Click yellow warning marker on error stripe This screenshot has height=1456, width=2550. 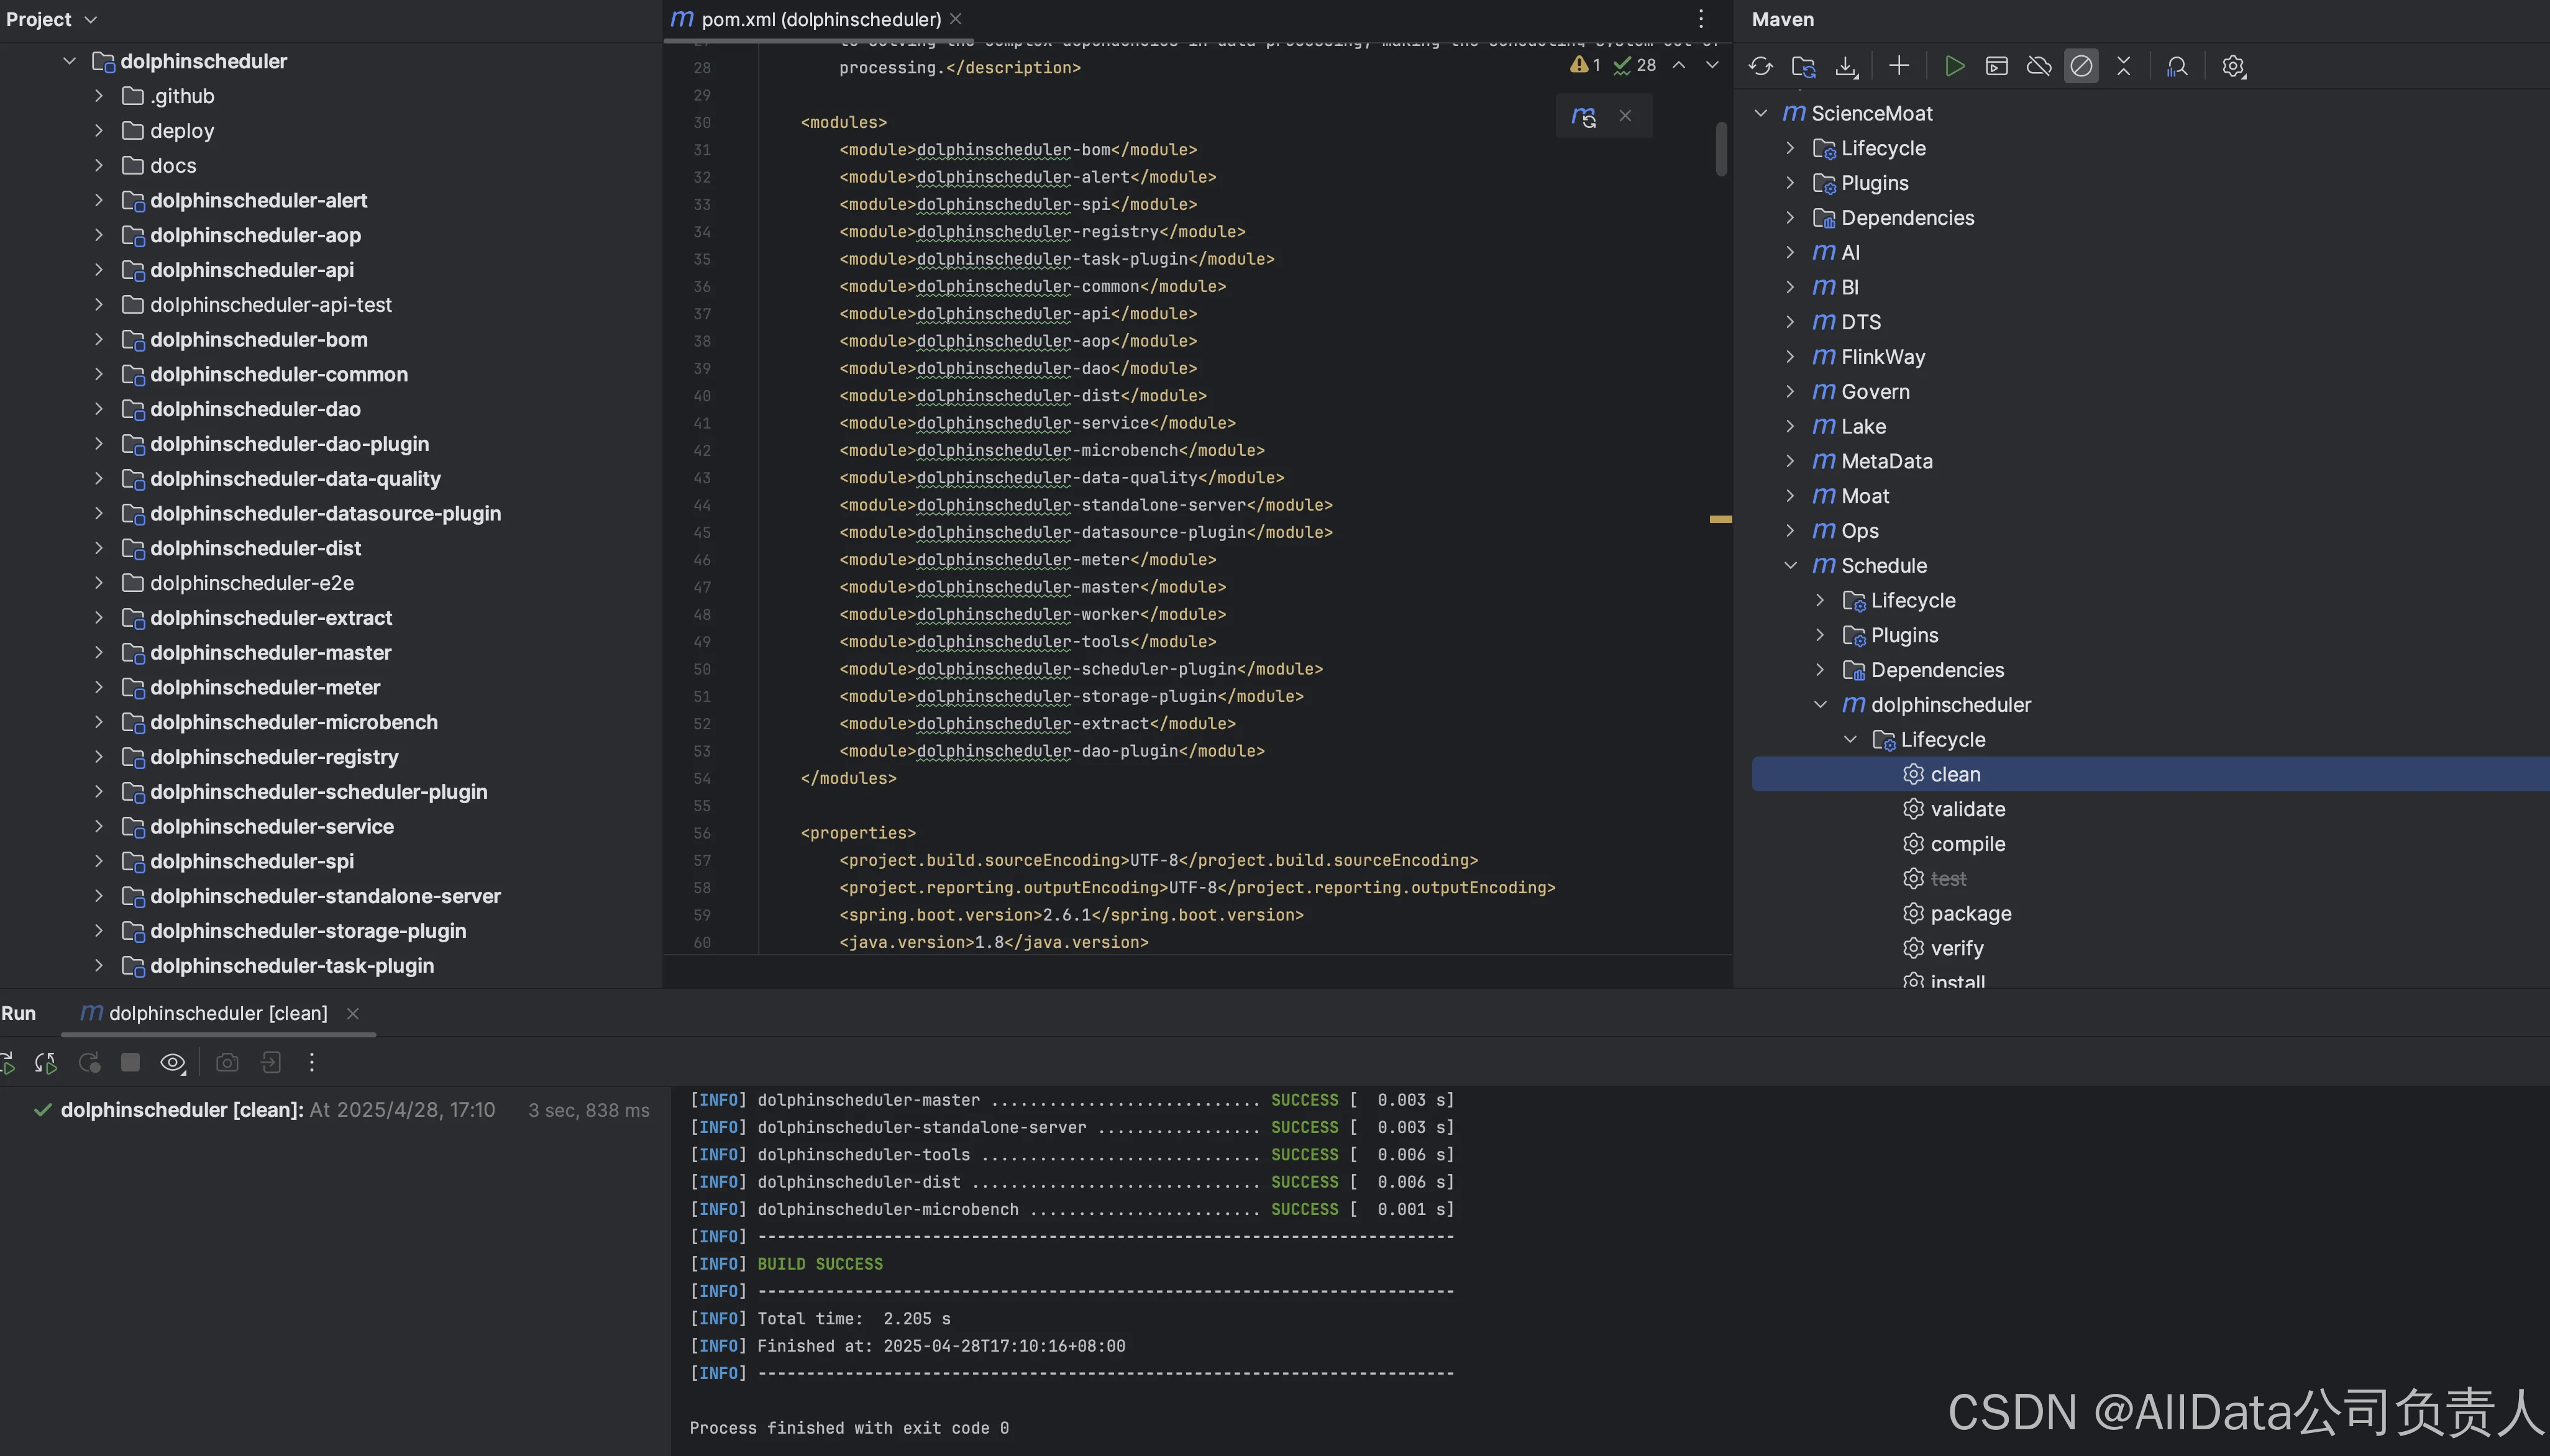click(1720, 519)
